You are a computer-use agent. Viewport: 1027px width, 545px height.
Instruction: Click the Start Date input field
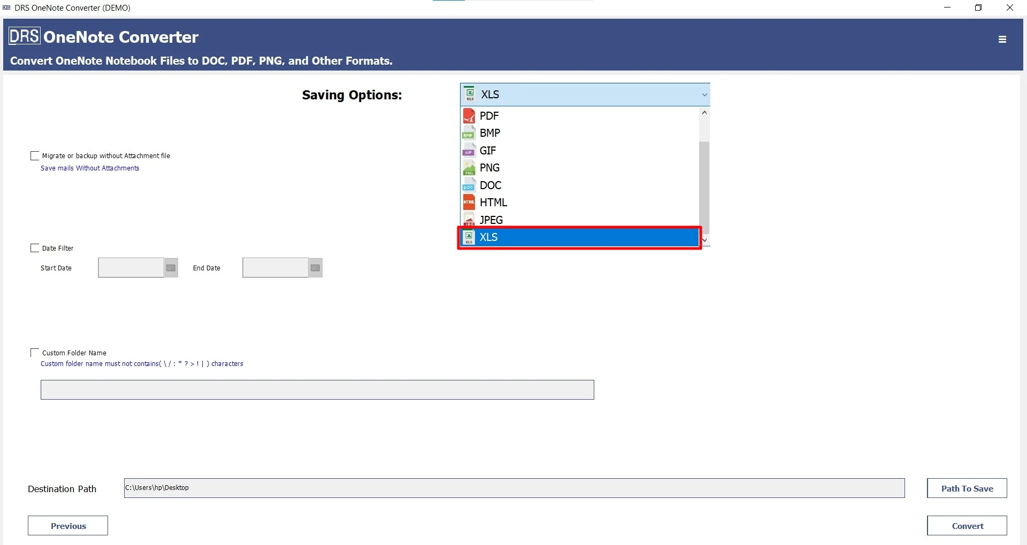[131, 268]
